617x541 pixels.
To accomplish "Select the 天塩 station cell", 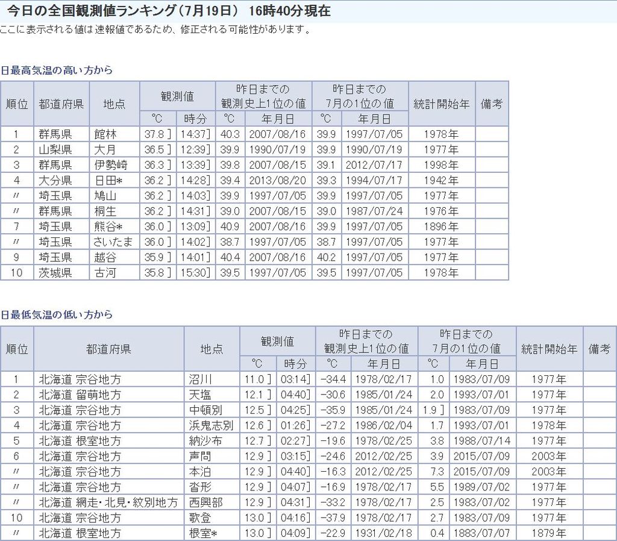I will coord(200,395).
